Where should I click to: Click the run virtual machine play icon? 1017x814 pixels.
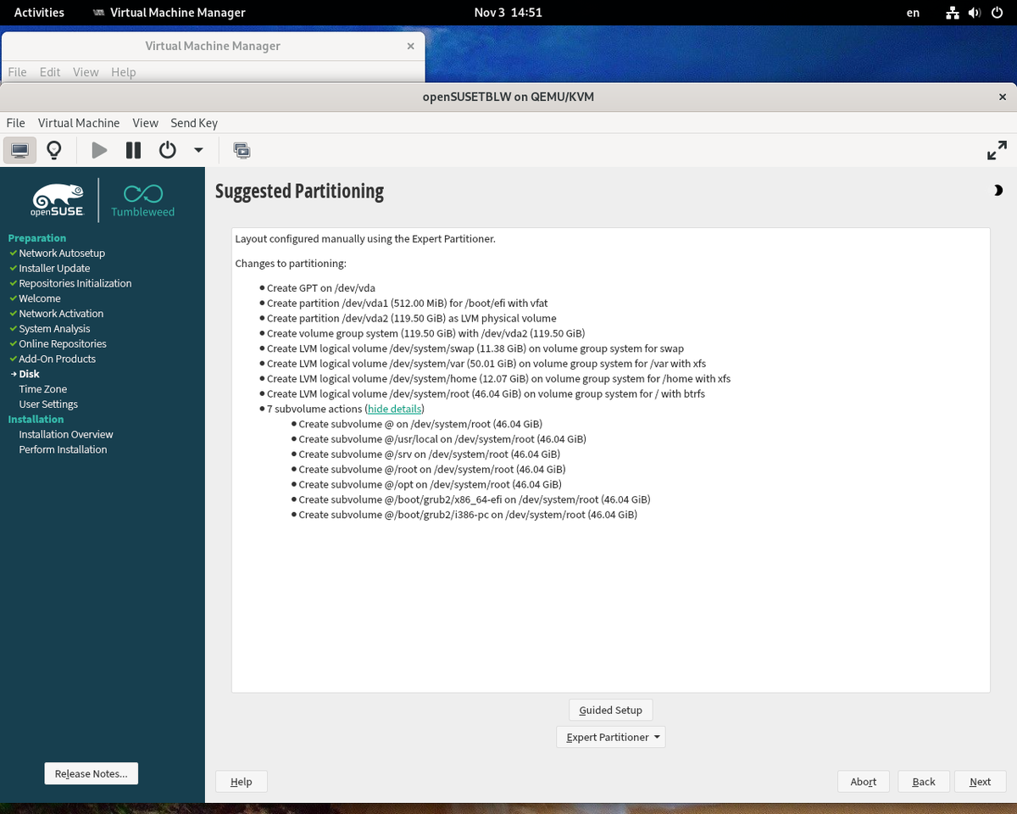pyautogui.click(x=99, y=150)
